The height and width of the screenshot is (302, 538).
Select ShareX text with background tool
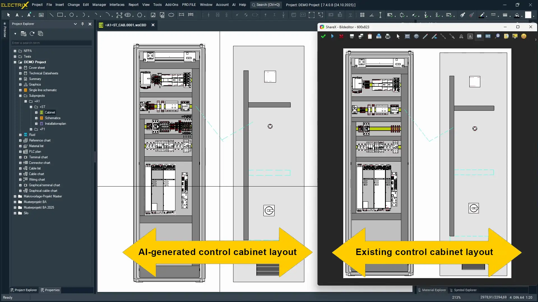tap(470, 36)
